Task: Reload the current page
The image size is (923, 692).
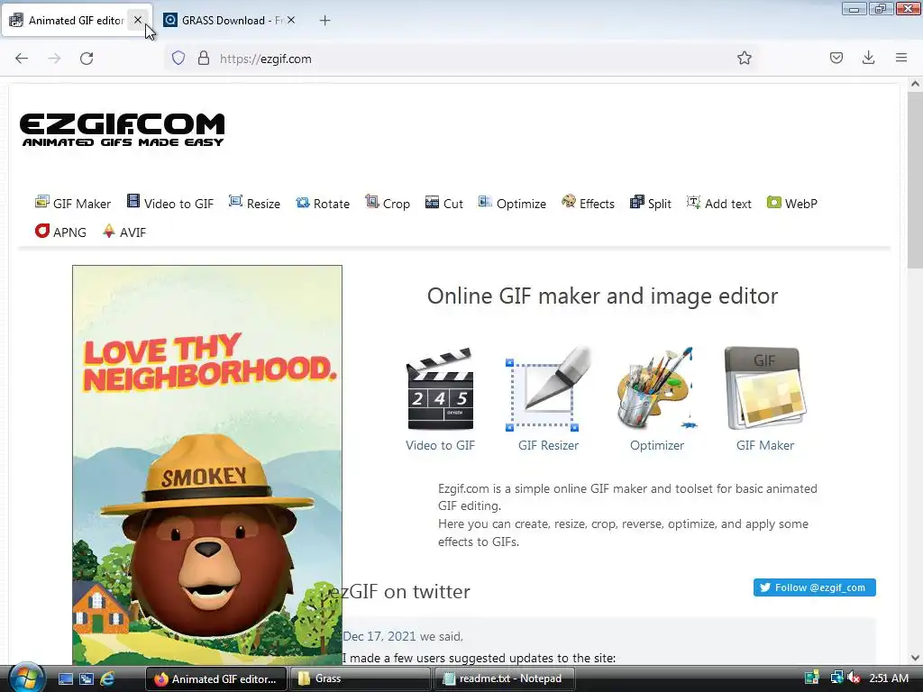Action: click(x=87, y=59)
